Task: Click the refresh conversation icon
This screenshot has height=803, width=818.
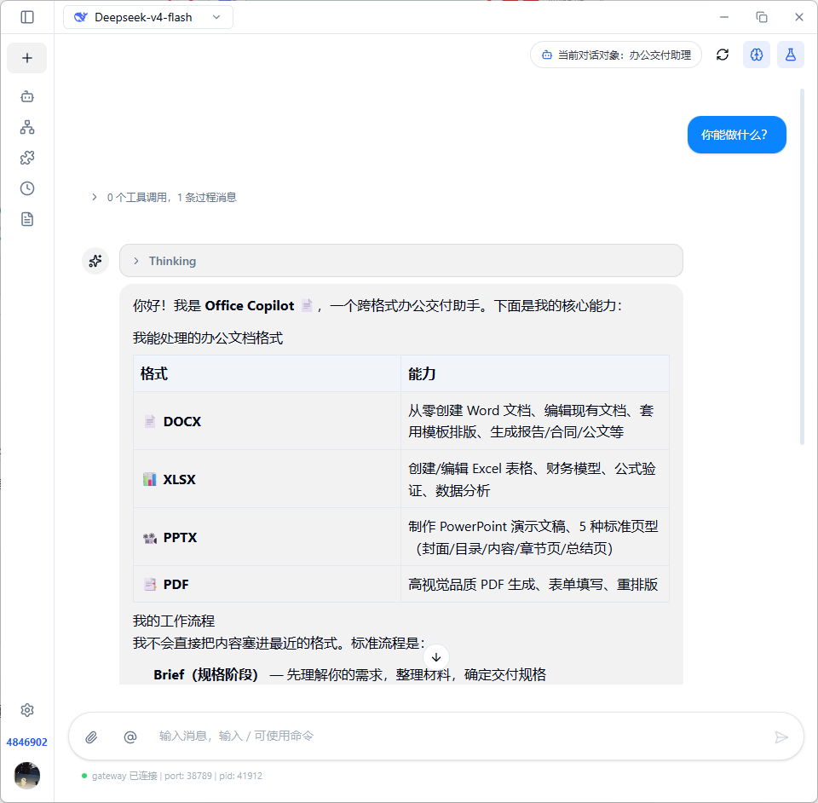Action: point(723,55)
